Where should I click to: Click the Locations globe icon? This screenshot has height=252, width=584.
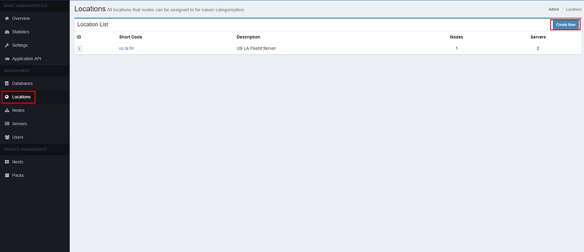pyautogui.click(x=7, y=97)
